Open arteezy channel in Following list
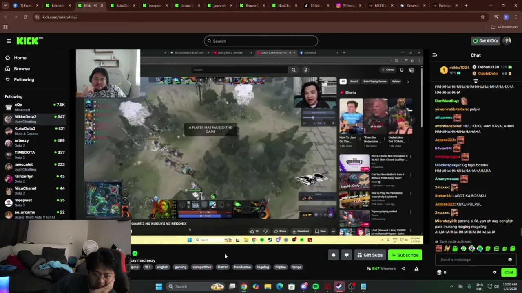The image size is (522, 293). [35, 143]
